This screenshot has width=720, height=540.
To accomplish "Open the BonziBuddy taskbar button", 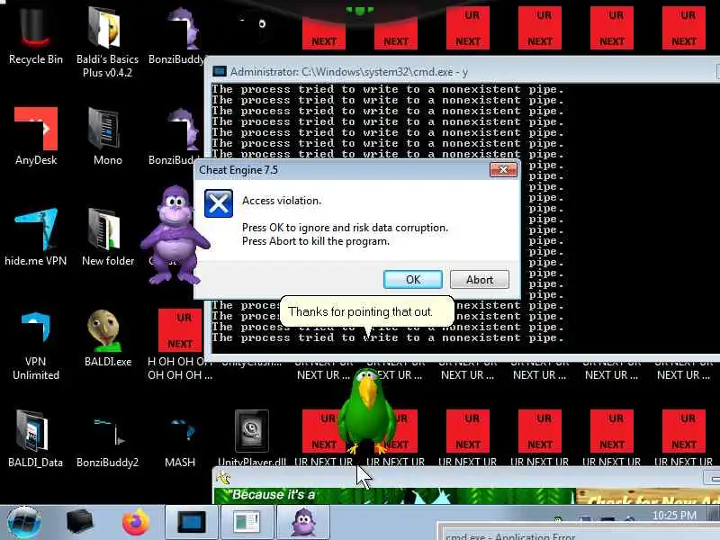I will [303, 523].
